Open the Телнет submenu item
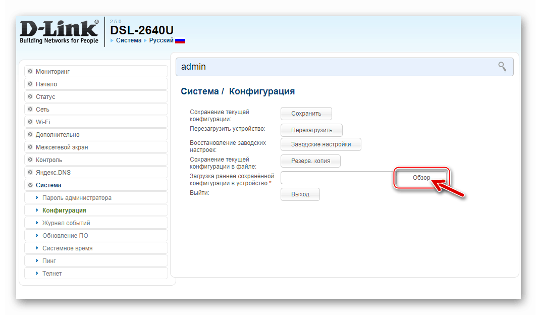The width and height of the screenshot is (537, 315). pos(96,274)
